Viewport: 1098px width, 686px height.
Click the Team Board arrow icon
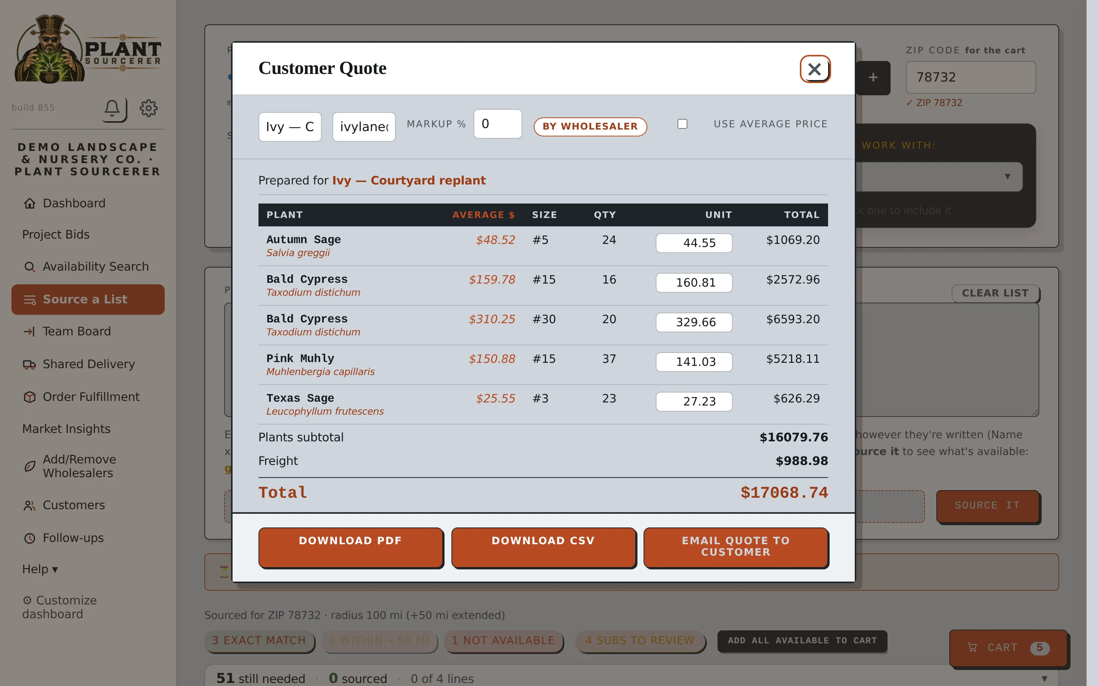click(29, 332)
